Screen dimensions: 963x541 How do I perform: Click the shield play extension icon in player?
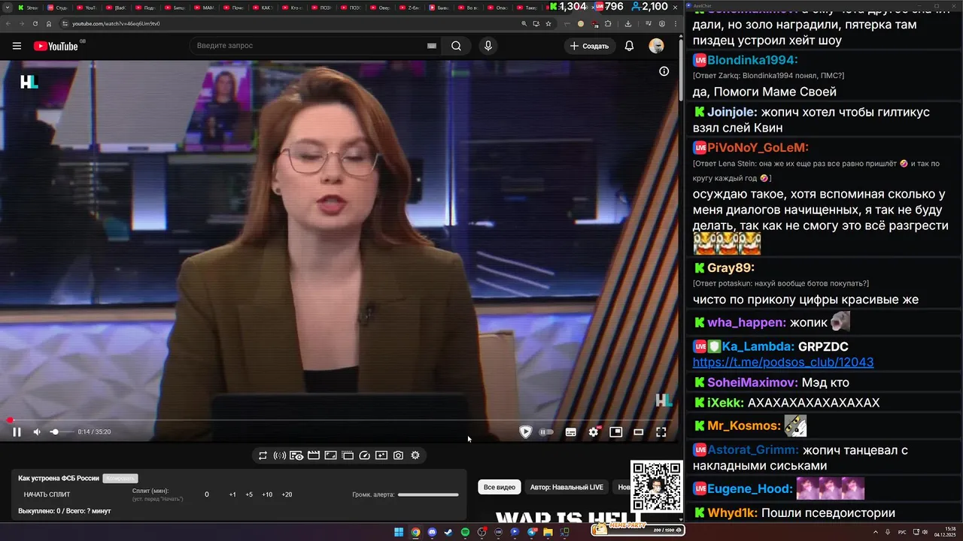click(x=525, y=432)
